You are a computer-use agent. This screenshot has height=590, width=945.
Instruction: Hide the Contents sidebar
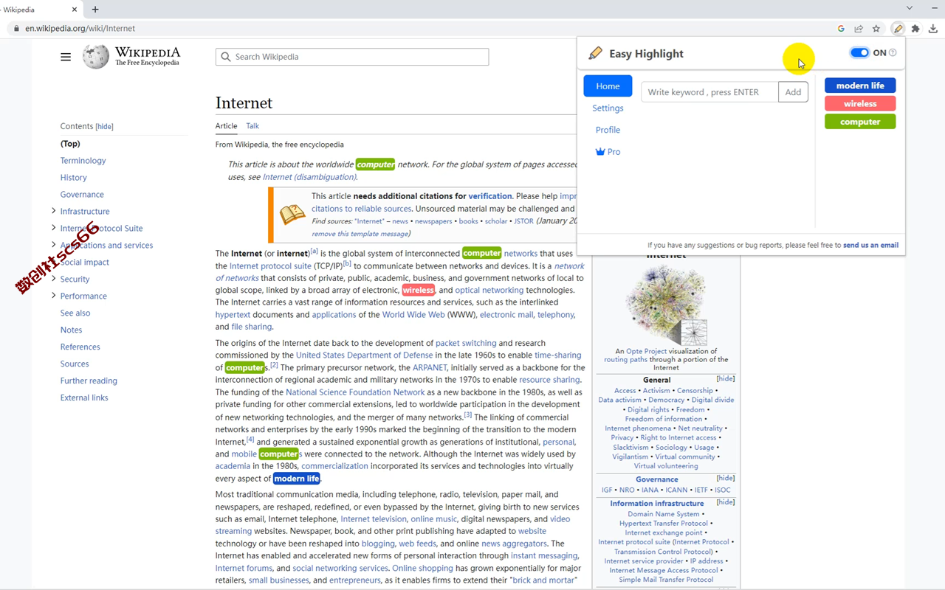pyautogui.click(x=105, y=127)
